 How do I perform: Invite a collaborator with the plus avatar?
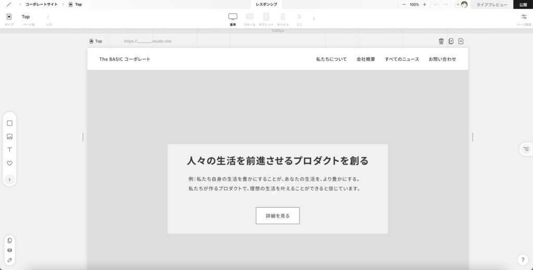coord(458,4)
